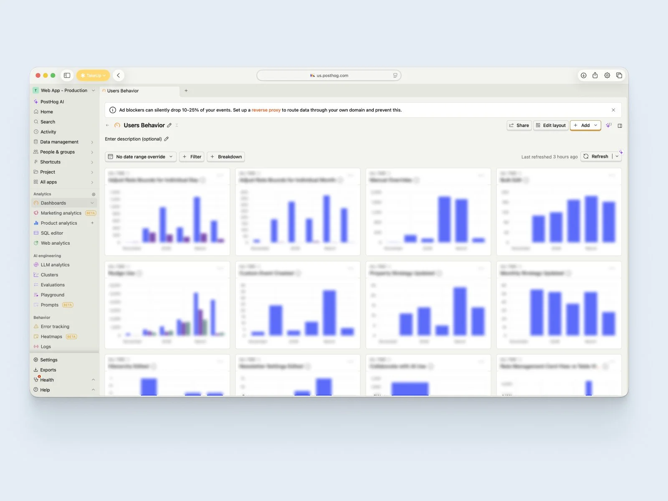Open browser settings gear
The image size is (668, 501).
[x=607, y=76]
